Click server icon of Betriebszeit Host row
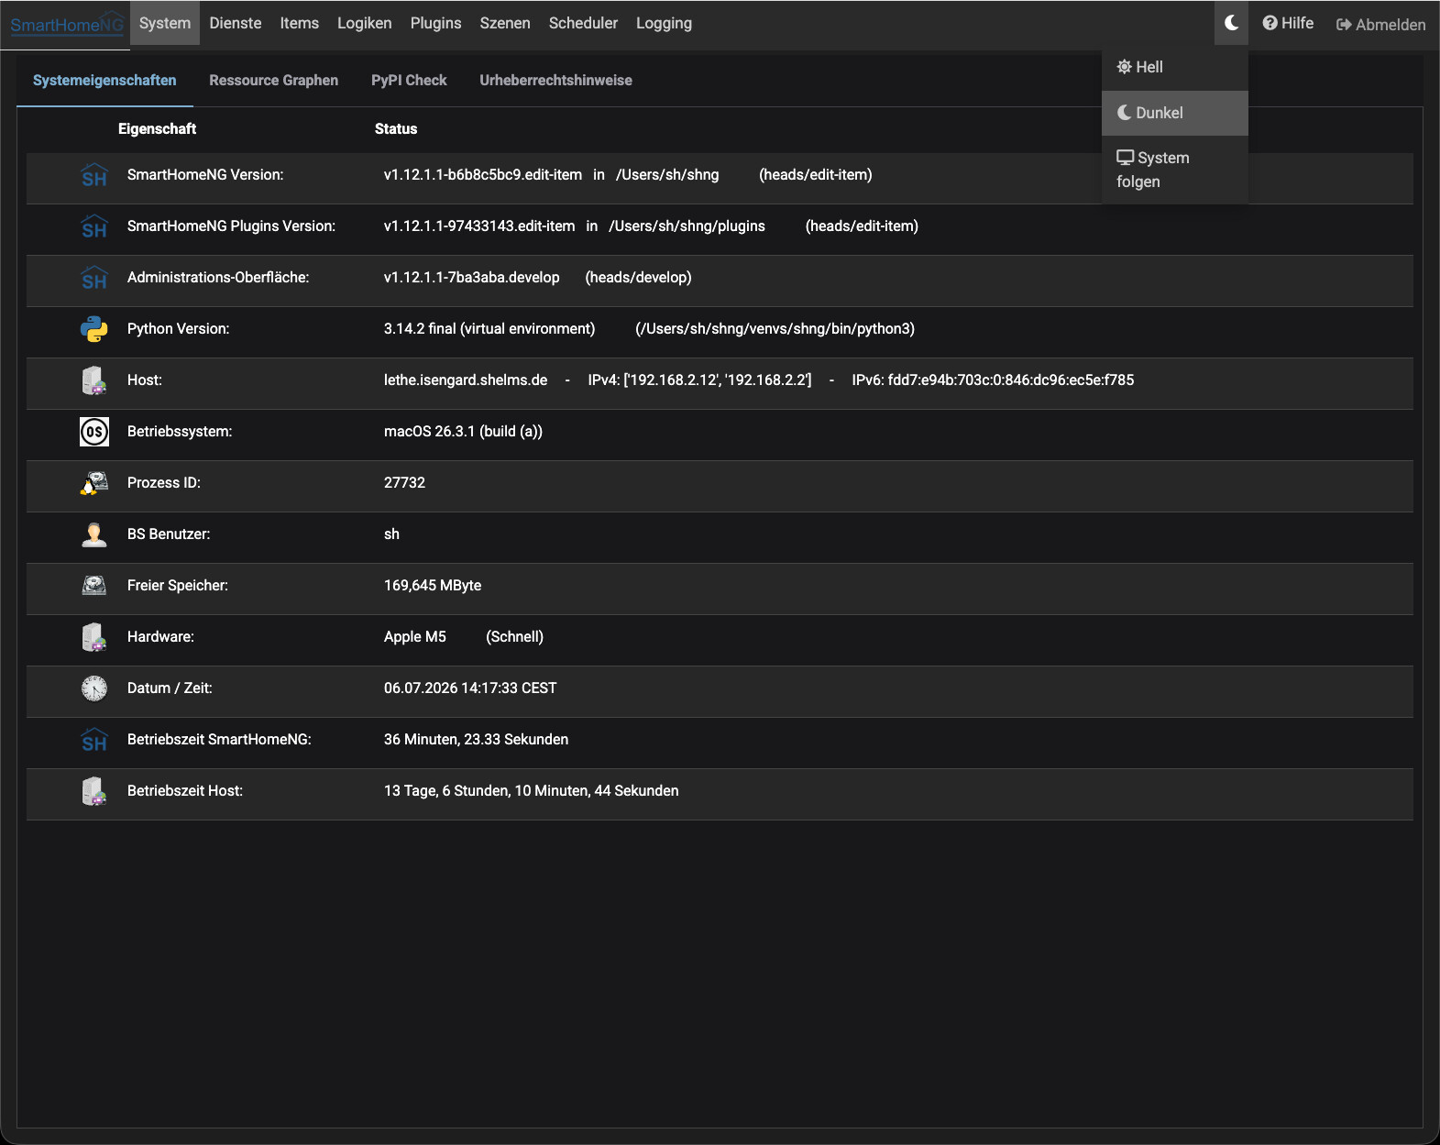The image size is (1440, 1145). pos(94,791)
